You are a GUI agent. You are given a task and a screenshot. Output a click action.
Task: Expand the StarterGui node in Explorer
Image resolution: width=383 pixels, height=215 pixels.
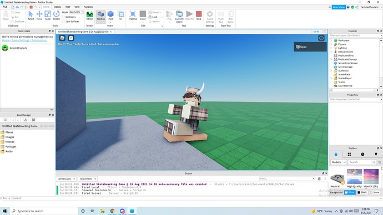[x=331, y=71]
